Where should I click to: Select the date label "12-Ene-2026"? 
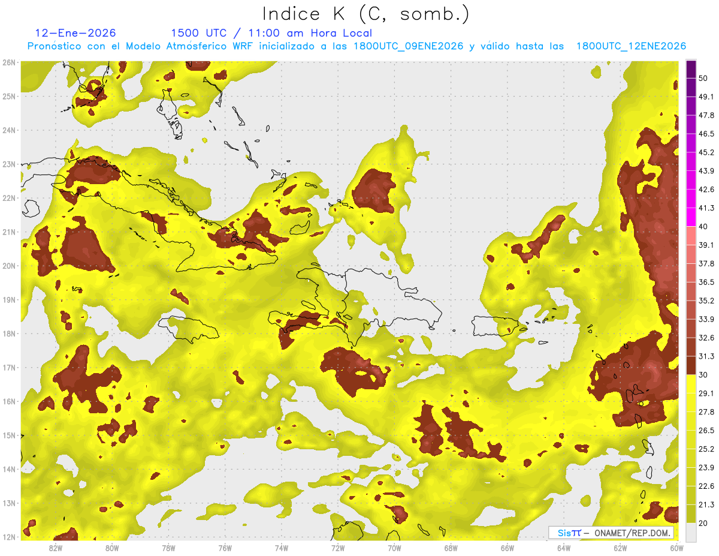coord(75,33)
